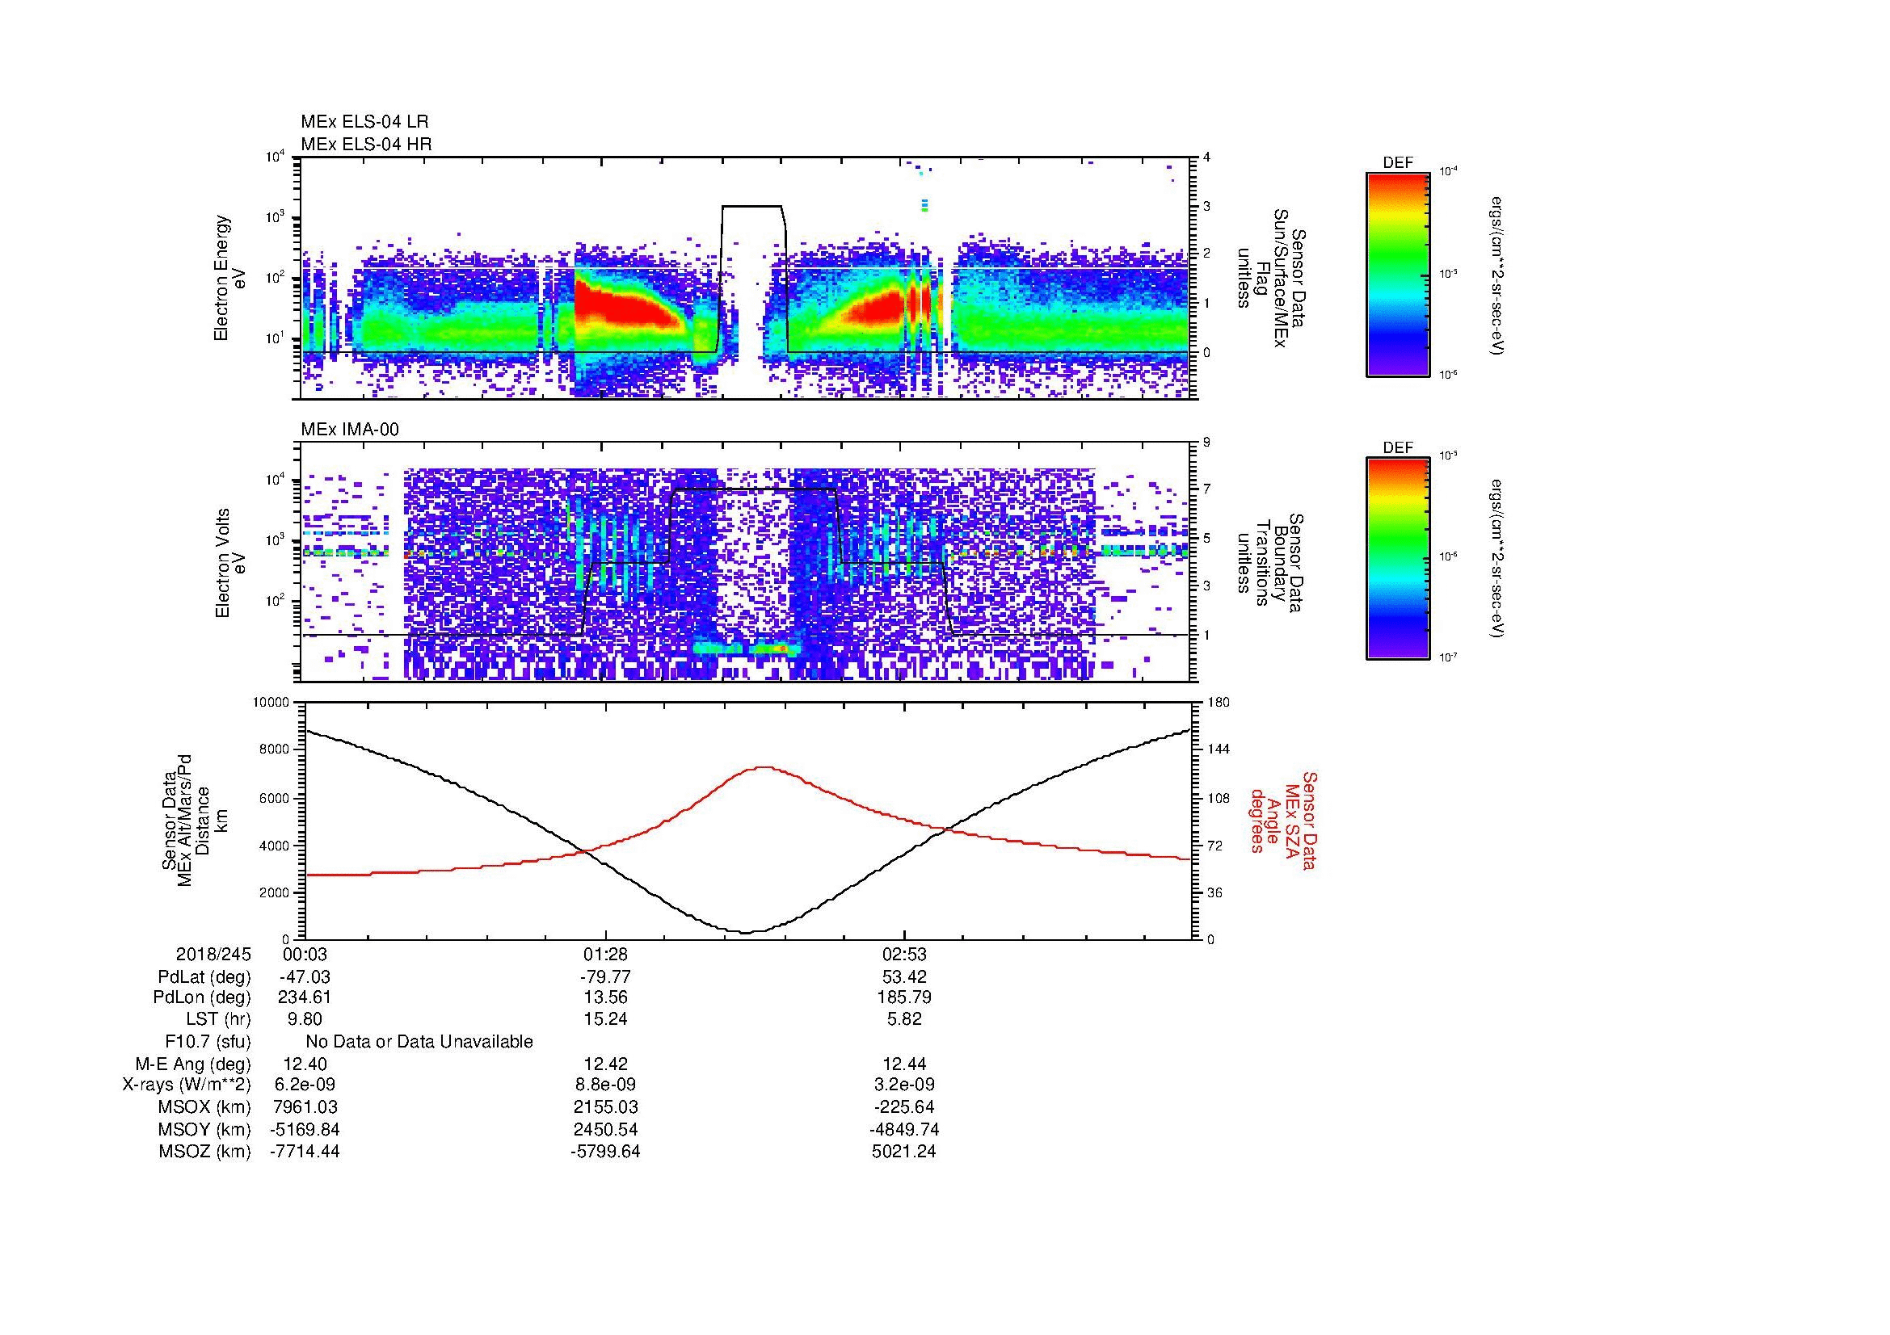The width and height of the screenshot is (1890, 1335).
Task: Click the X-rays value '3.2e-09'
Action: point(904,1085)
